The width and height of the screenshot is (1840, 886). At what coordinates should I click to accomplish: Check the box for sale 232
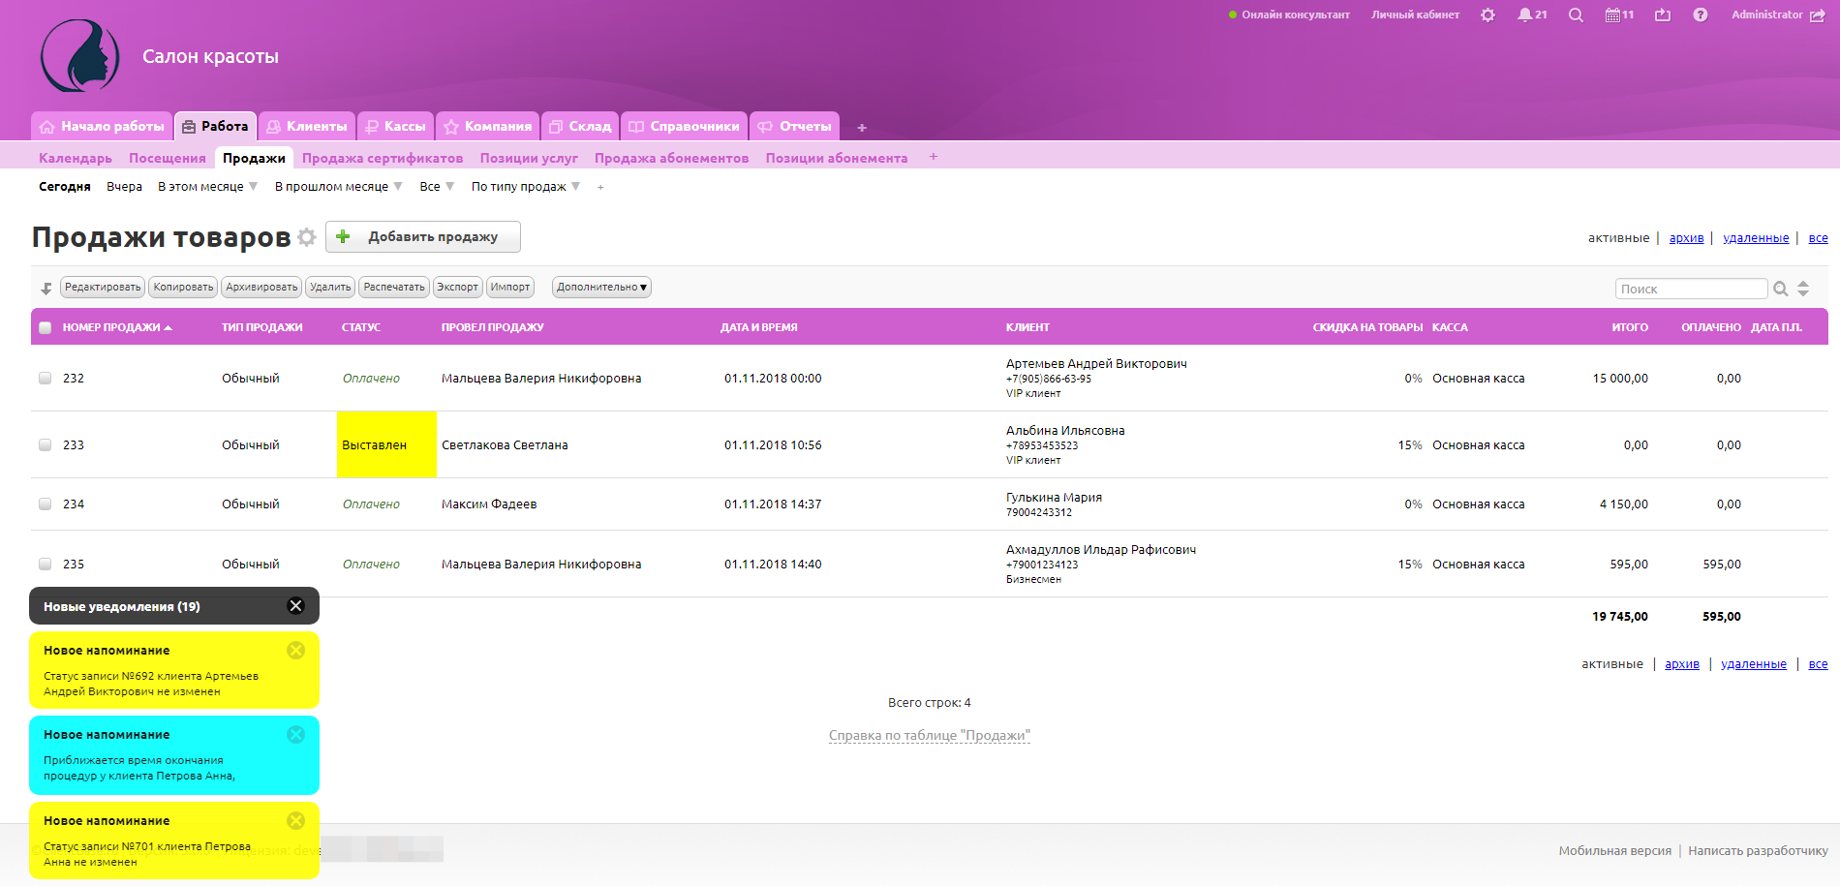pyautogui.click(x=46, y=379)
